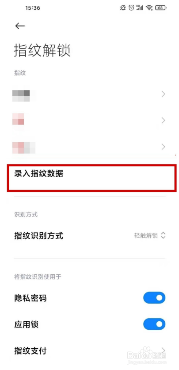Open 轻触解锁 dropdown selector

[150, 235]
